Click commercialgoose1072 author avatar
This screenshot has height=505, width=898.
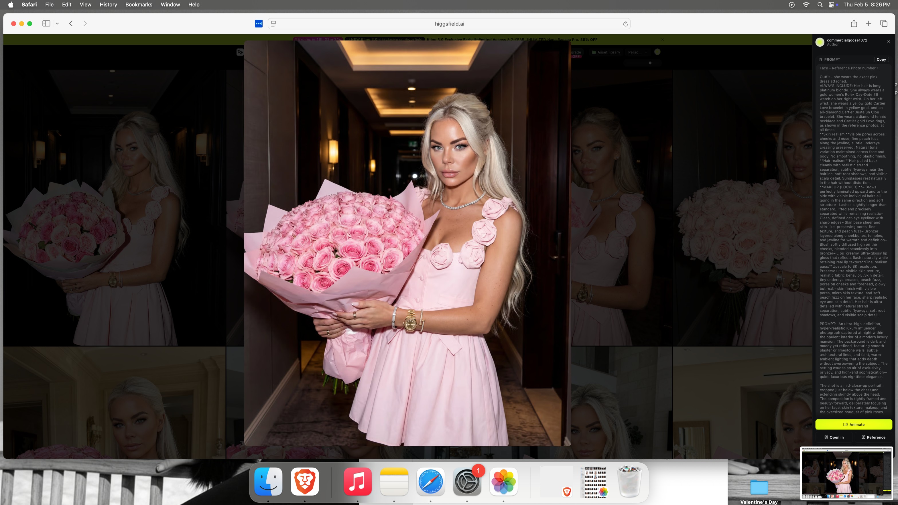820,42
